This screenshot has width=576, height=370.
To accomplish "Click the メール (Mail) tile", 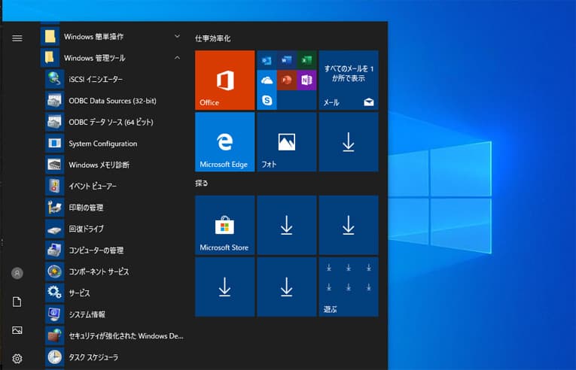I will pyautogui.click(x=348, y=80).
